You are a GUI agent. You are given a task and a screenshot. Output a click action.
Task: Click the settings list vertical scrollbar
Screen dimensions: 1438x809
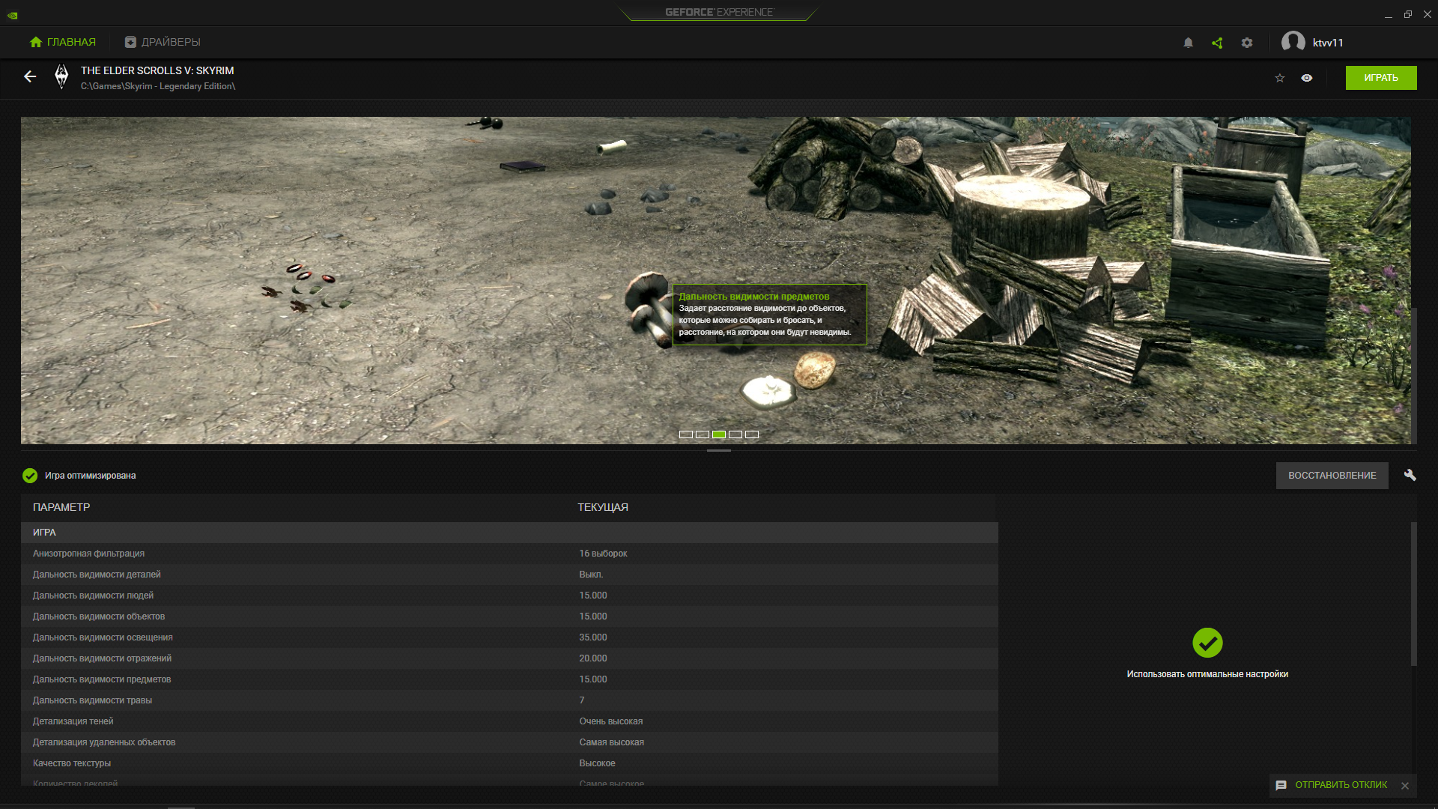(1413, 593)
